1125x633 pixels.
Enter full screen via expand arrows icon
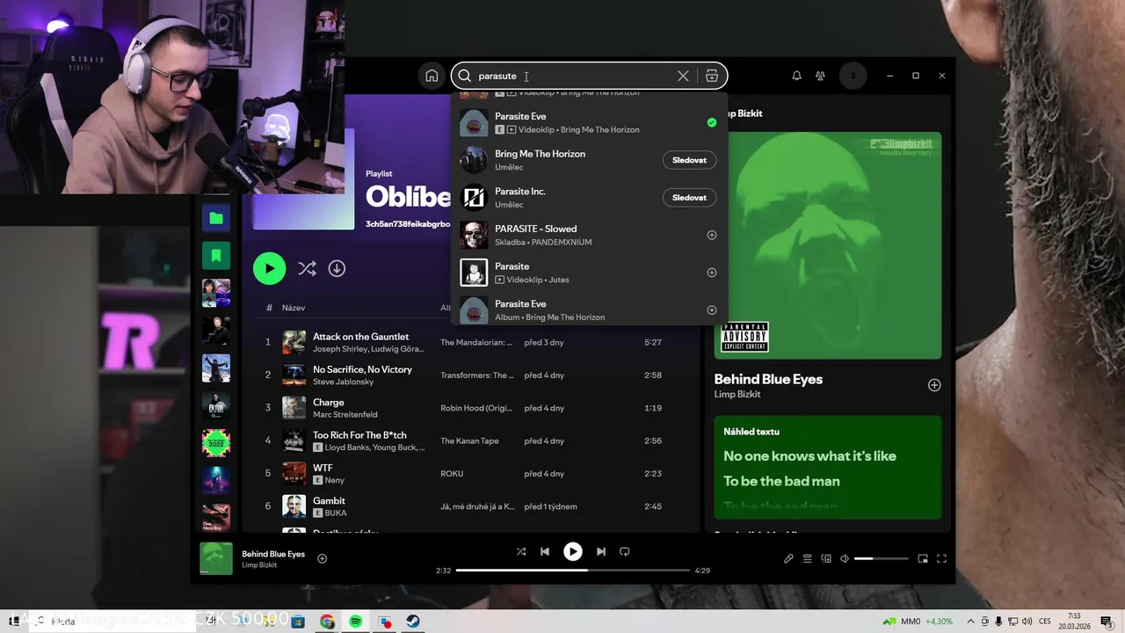pos(941,558)
